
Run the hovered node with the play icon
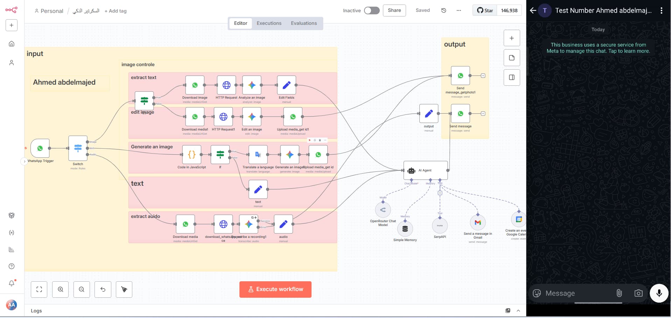click(310, 140)
